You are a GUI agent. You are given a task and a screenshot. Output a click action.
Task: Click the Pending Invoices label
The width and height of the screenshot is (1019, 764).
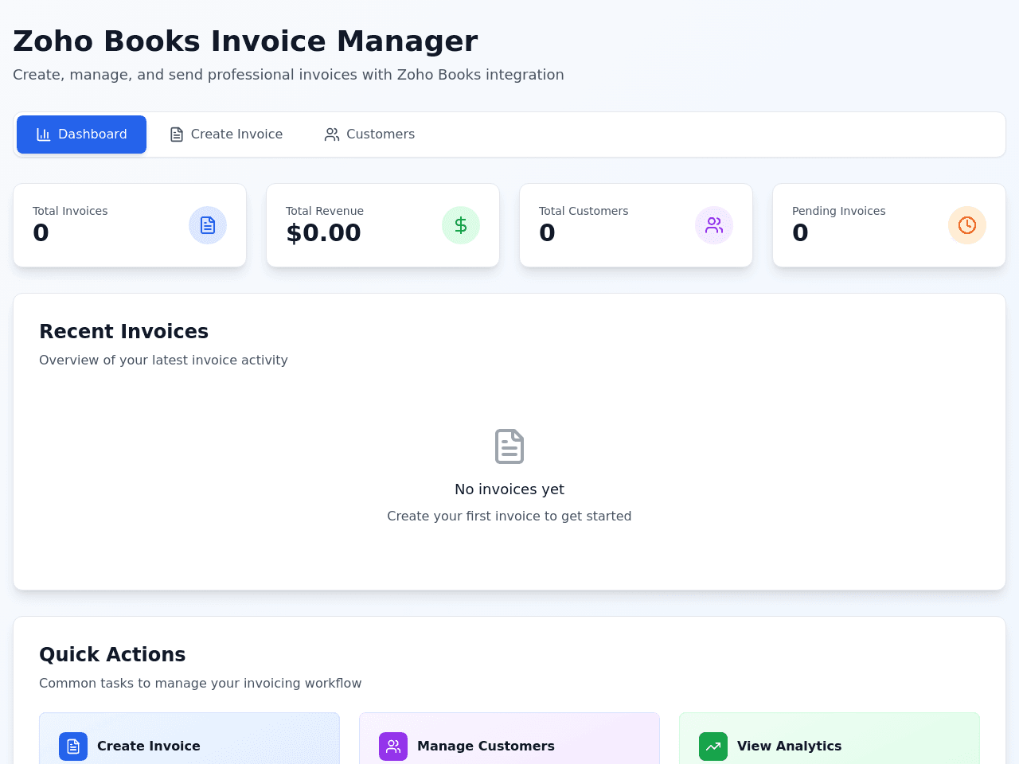point(839,211)
